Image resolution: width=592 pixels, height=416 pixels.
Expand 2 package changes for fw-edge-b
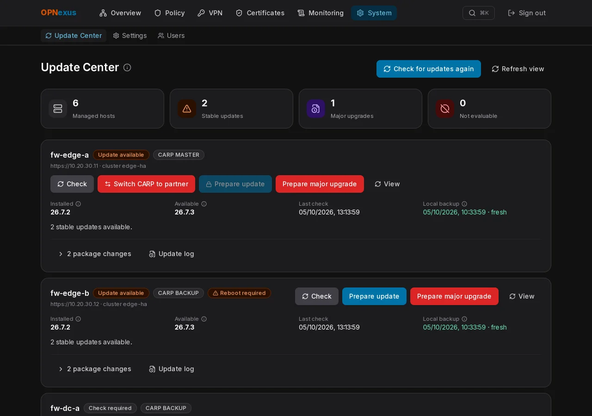tap(94, 369)
